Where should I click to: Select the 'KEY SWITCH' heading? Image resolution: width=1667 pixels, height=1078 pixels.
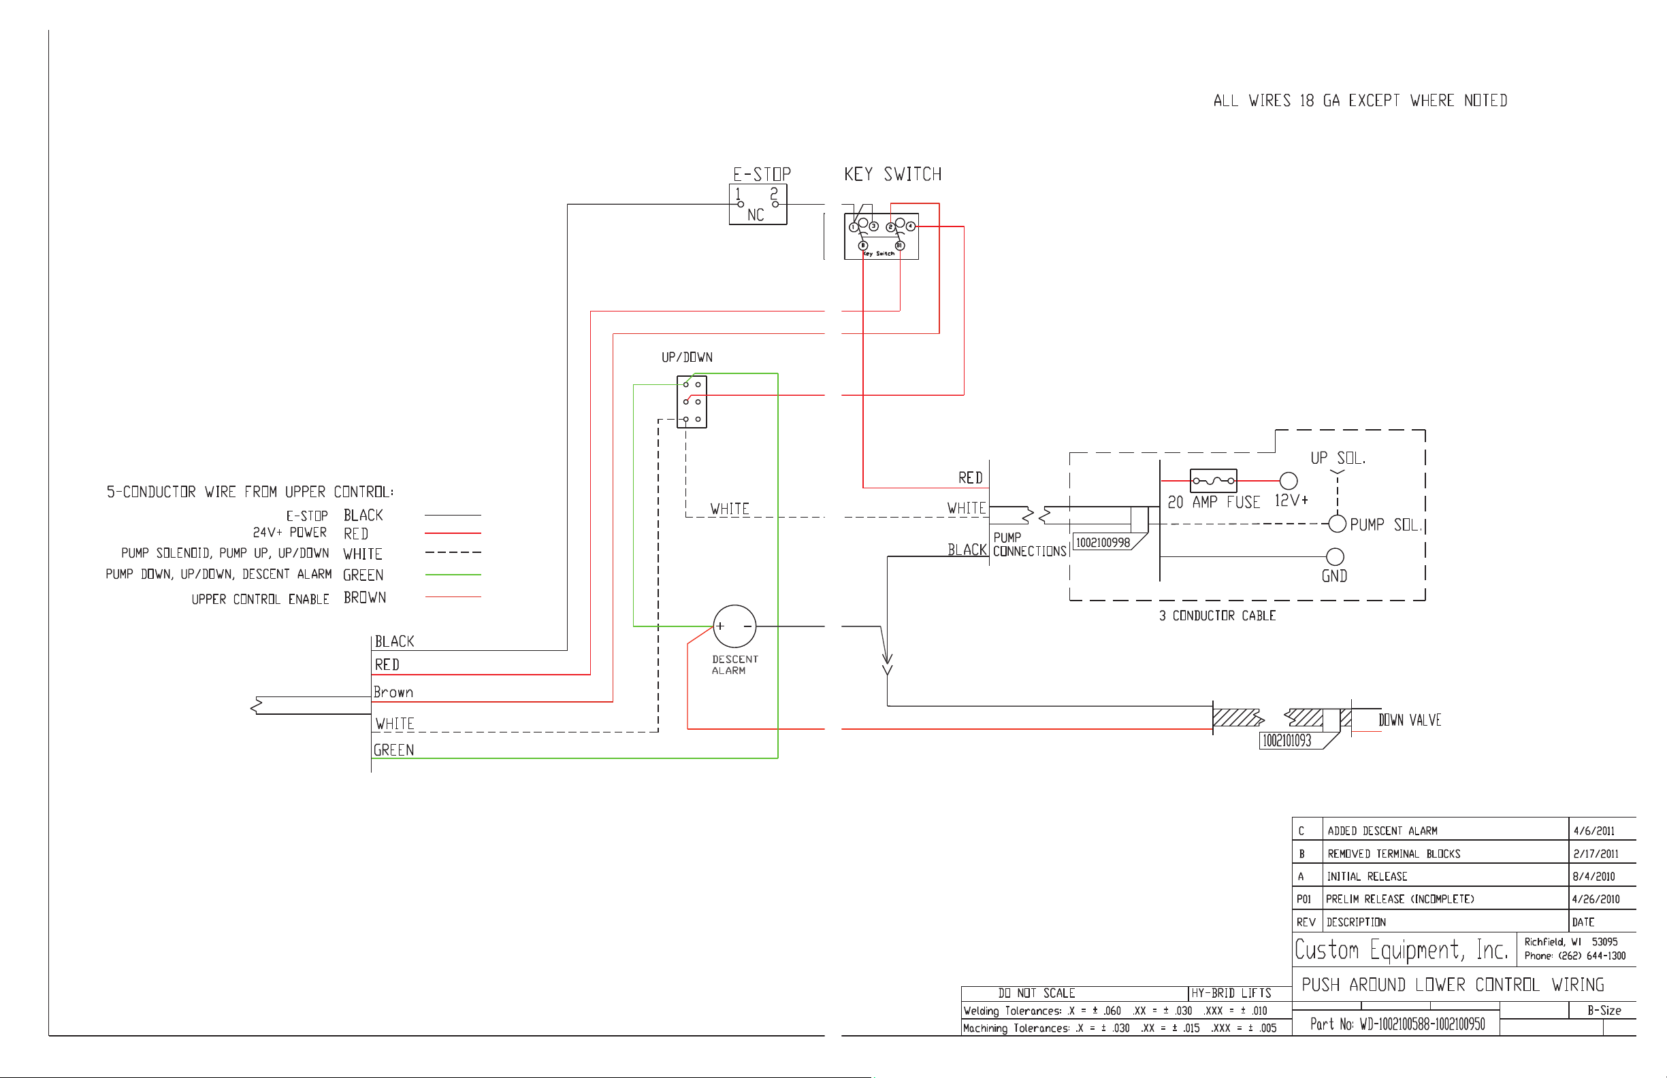click(892, 174)
